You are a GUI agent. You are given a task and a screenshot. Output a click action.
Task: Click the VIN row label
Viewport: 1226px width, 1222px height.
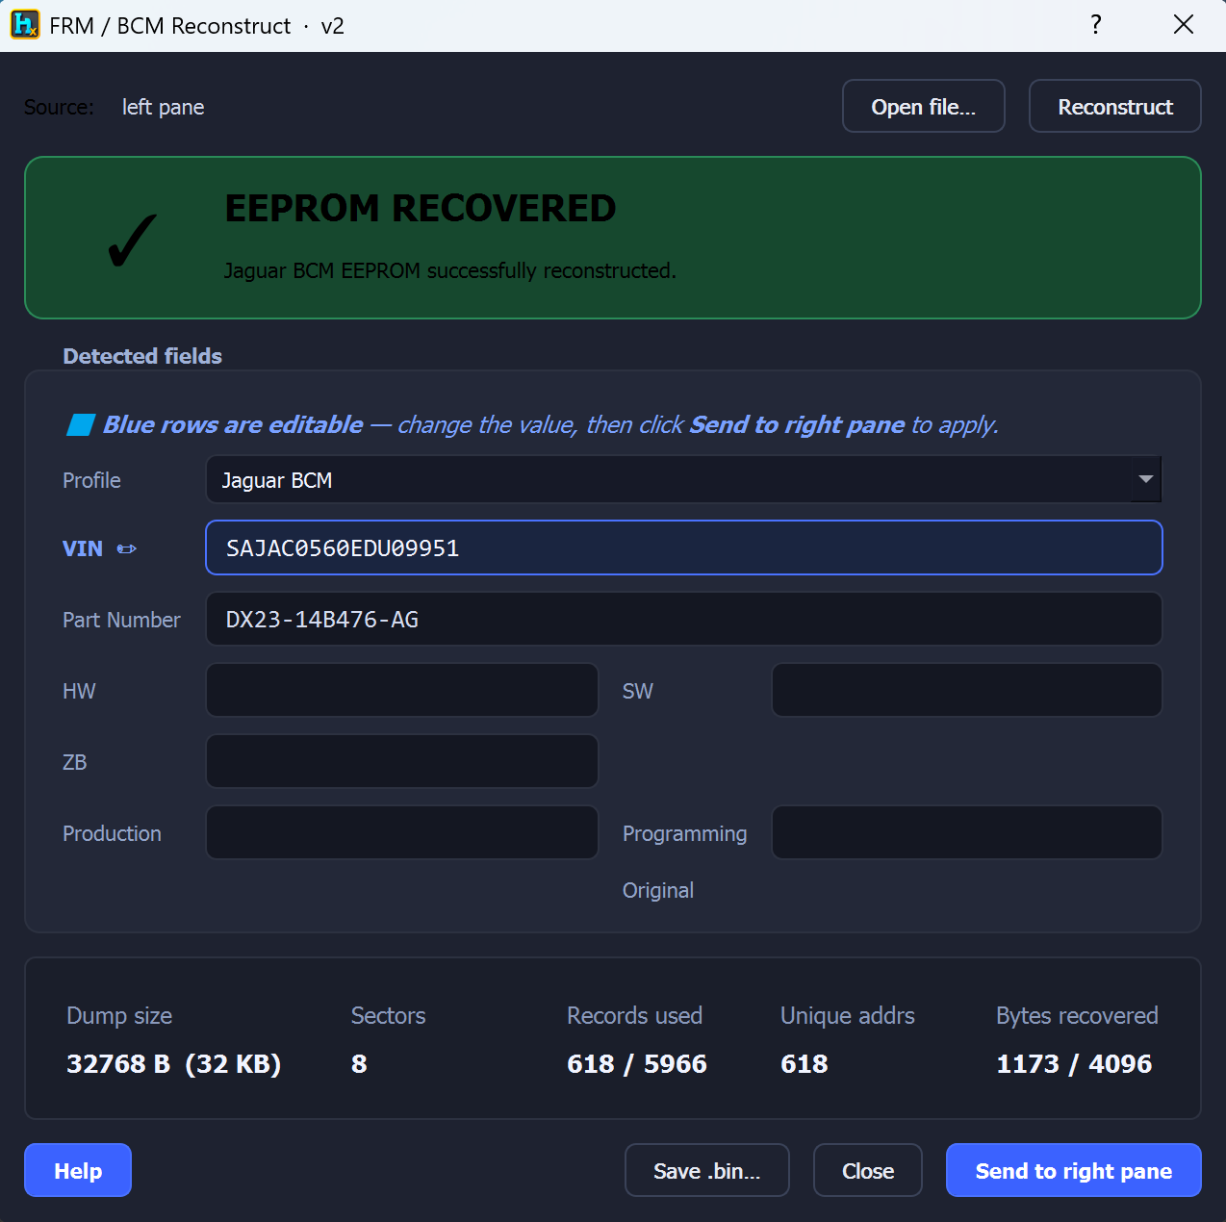(83, 548)
